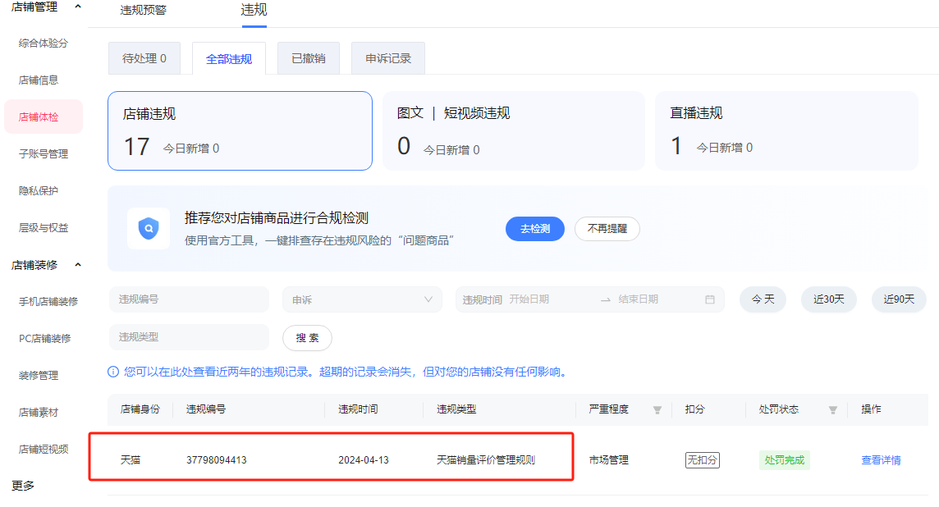Image resolution: width=939 pixels, height=507 pixels.
Task: Select the 直播违规 summary card
Action: tap(786, 130)
